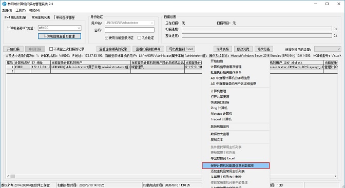Enable the 混合验证 checkbox
Viewport: 345px width, 188px height.
[139, 38]
